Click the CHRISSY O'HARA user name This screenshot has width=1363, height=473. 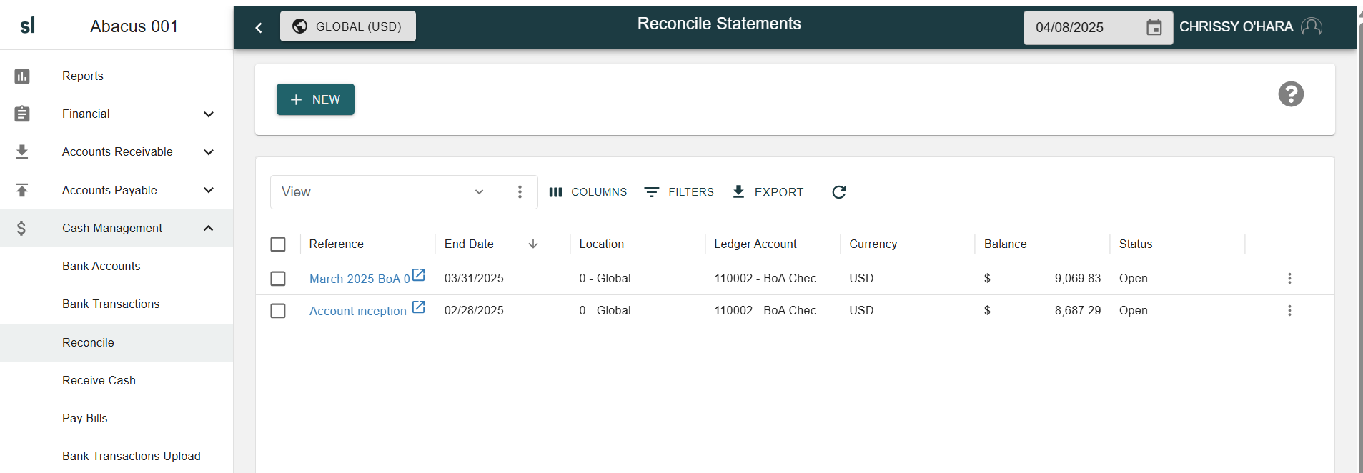point(1236,26)
